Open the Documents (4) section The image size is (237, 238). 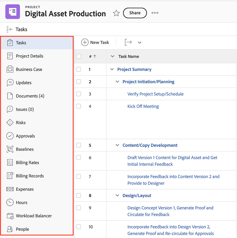pyautogui.click(x=30, y=96)
